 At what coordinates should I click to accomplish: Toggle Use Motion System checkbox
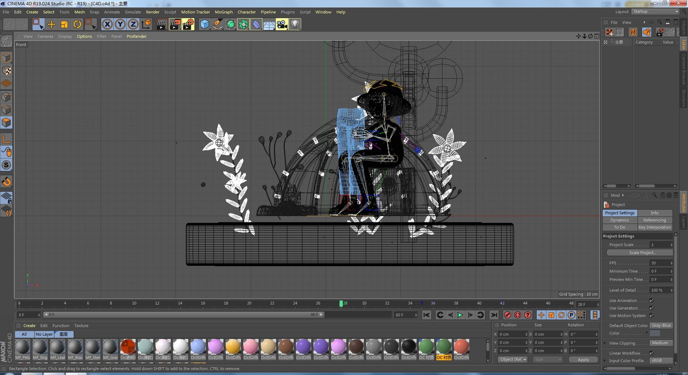click(x=651, y=316)
